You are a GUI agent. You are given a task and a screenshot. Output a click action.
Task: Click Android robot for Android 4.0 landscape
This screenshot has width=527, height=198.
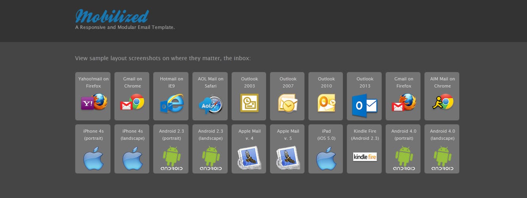pyautogui.click(x=442, y=158)
